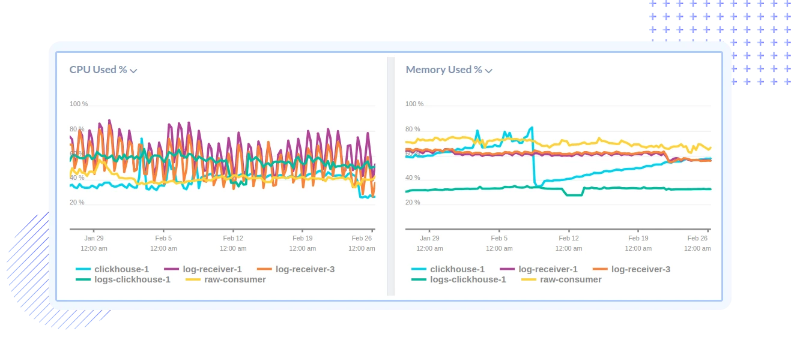Toggle logs-clickhouse-1 series in CPU chart legend
Viewport: 791px width, 352px height.
click(x=123, y=279)
